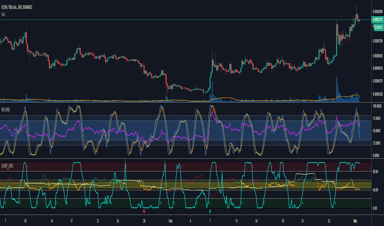Screen dimensions: 384x226
Task: Click the 0.0000800 price axis label
Action: [378, 12]
